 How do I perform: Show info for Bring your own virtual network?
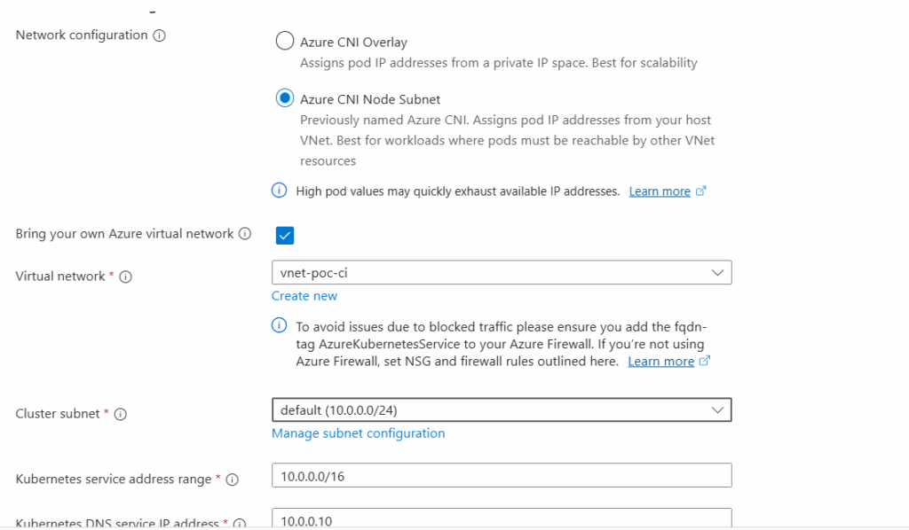point(245,234)
